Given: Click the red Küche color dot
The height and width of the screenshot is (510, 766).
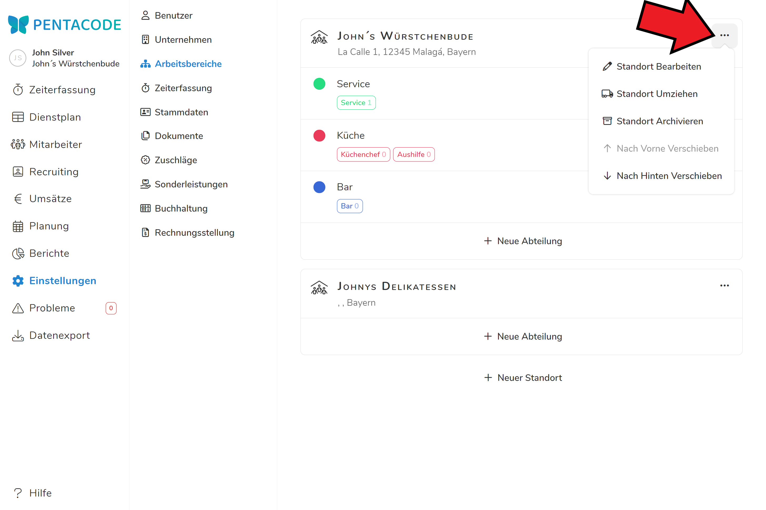Looking at the screenshot, I should point(319,136).
